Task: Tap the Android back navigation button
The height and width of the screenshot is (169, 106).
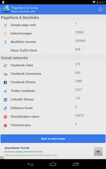Action: pos(30,164)
